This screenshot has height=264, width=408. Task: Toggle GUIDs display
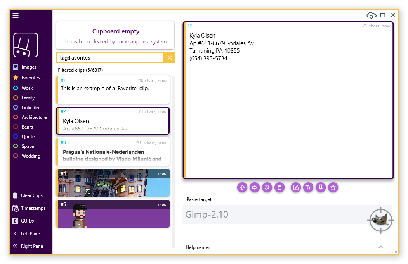23,221
